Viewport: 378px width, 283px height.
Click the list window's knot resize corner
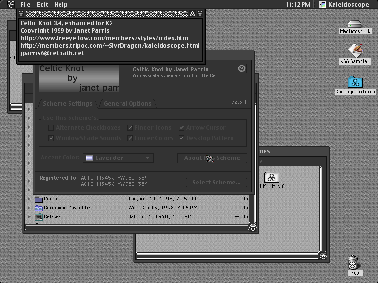point(253,227)
